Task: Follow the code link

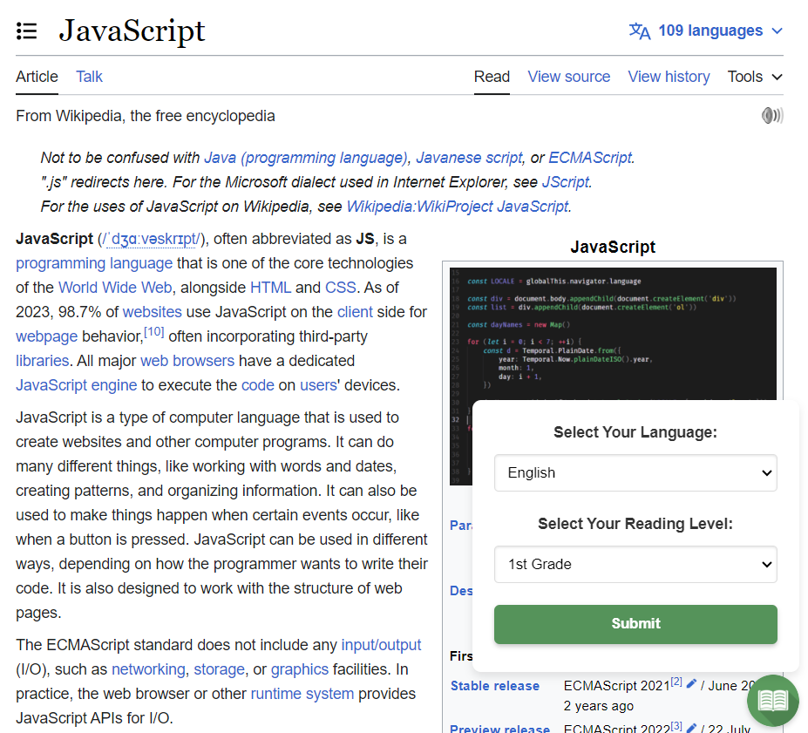Action: tap(258, 385)
